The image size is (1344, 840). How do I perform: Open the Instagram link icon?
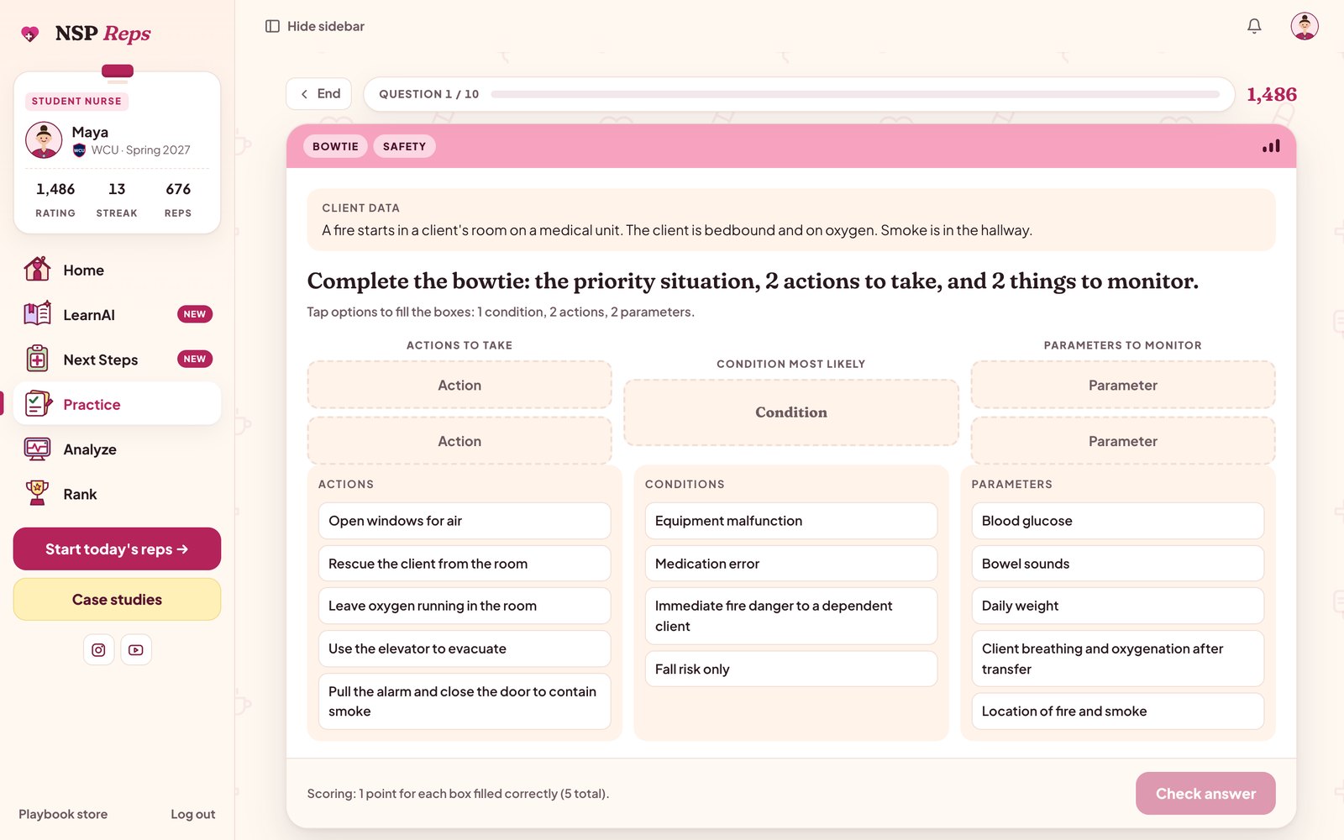[x=98, y=649]
